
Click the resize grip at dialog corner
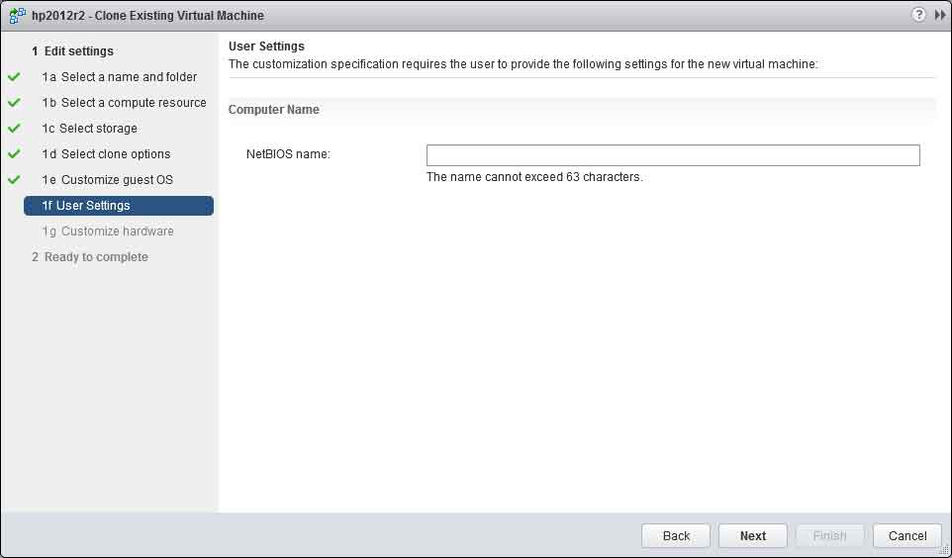click(x=945, y=551)
